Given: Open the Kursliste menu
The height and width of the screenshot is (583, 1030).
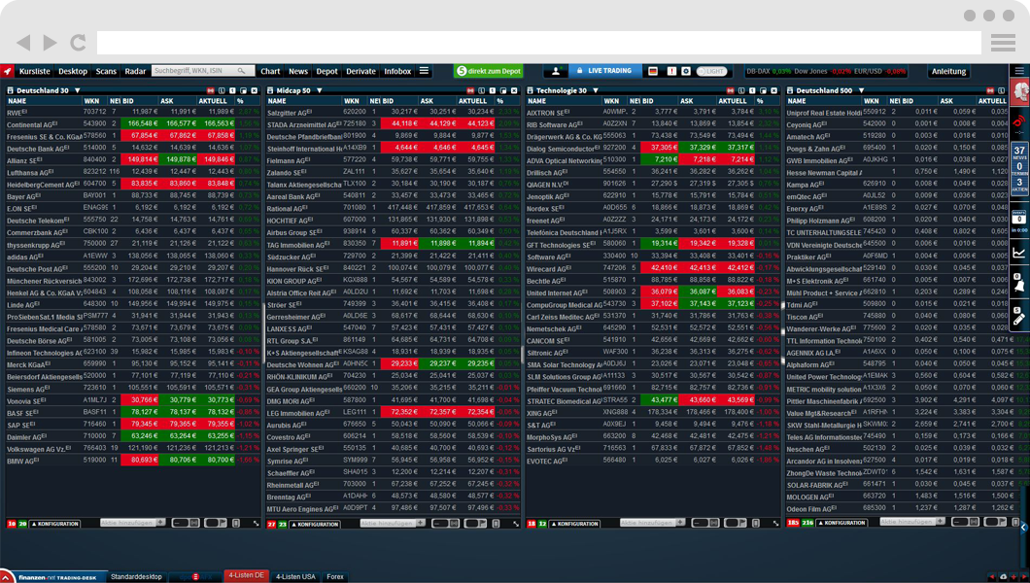Looking at the screenshot, I should [34, 71].
